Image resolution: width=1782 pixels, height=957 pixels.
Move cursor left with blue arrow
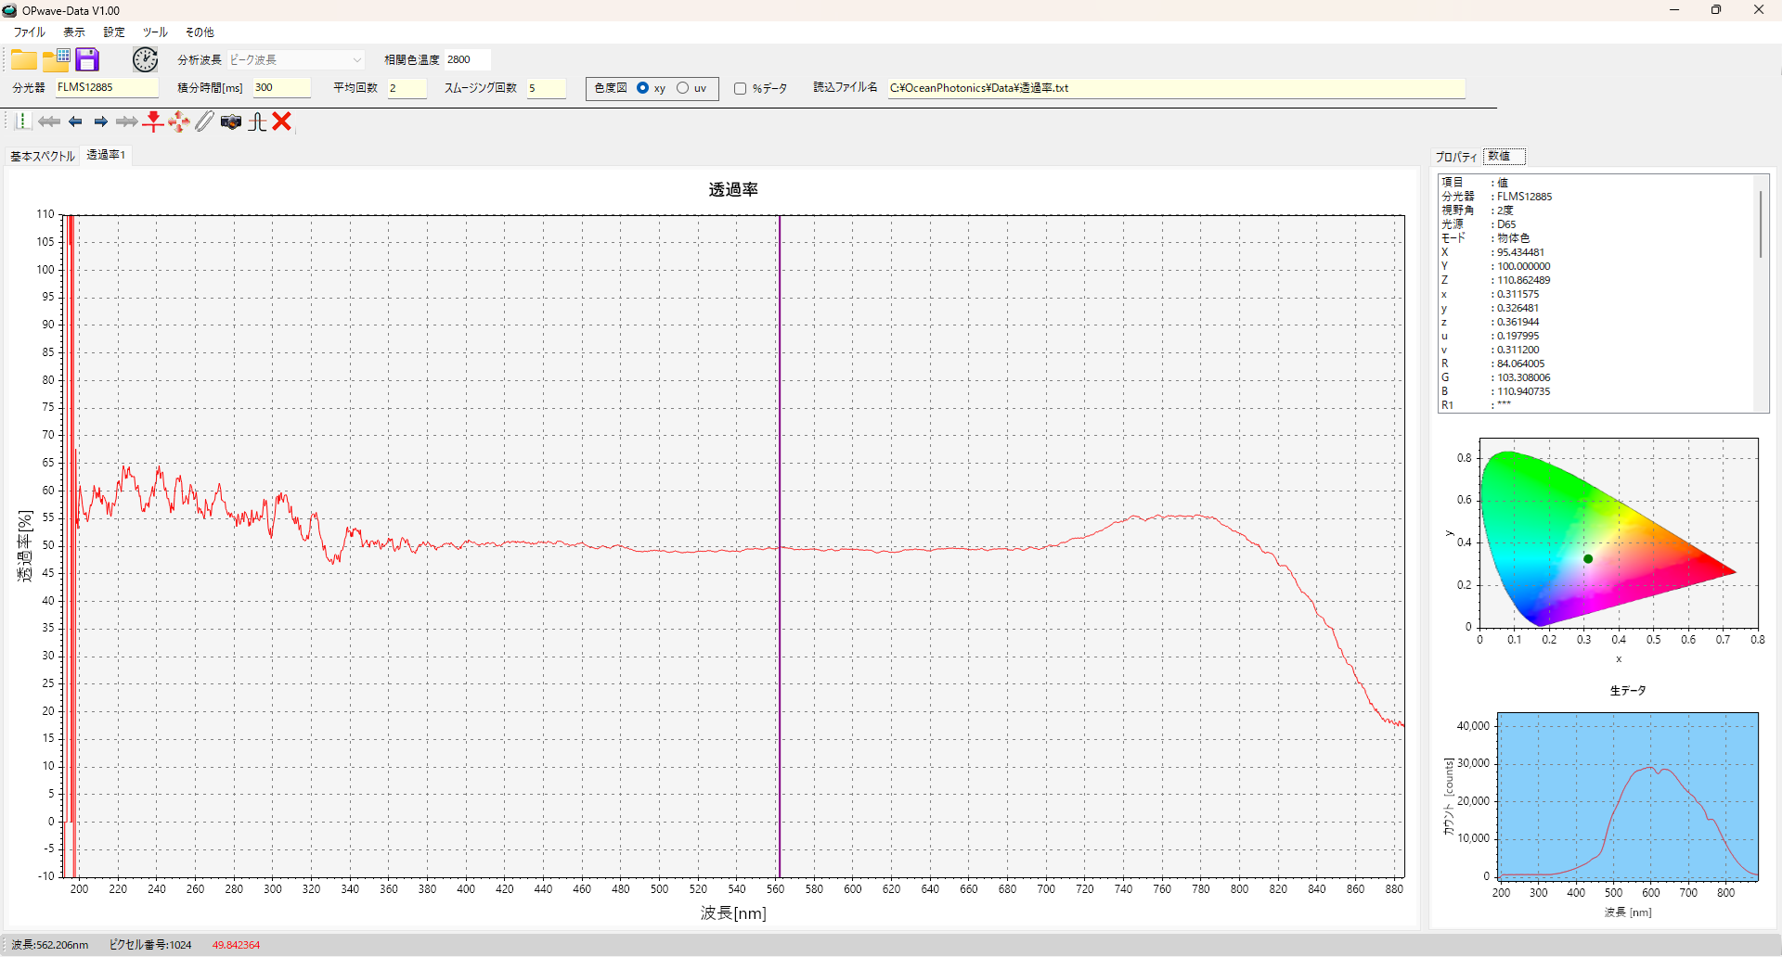[75, 121]
